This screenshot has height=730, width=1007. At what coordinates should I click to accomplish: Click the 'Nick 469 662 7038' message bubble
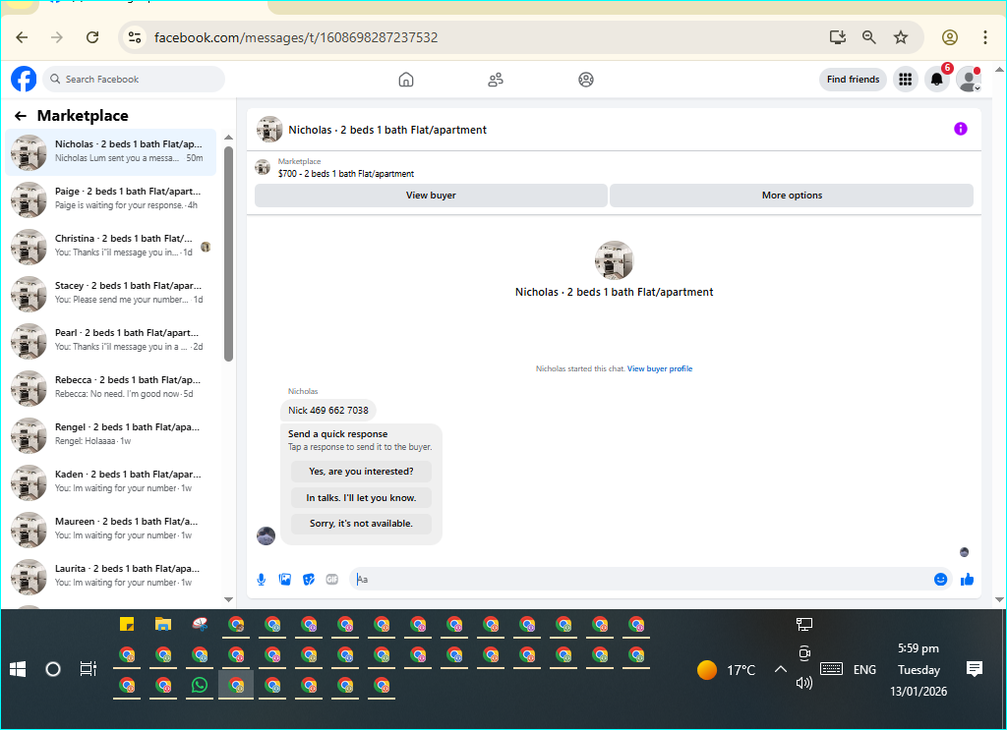(x=328, y=411)
